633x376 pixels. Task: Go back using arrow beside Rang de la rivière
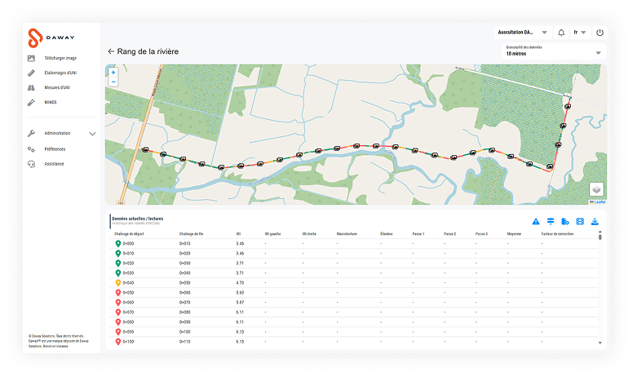pos(111,51)
